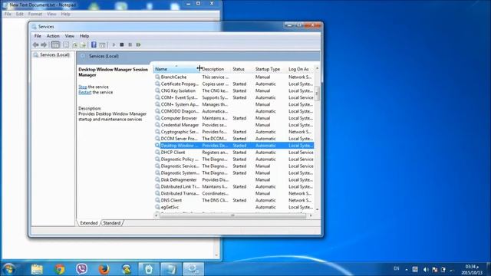
Task: Click the horizontal scrollbar right arrow
Action: tap(311, 215)
